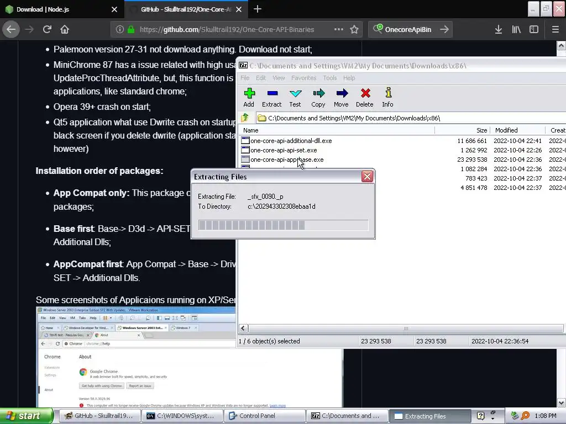The image size is (566, 424).
Task: Click the Extract icon in 7-Zip
Action: 272,97
